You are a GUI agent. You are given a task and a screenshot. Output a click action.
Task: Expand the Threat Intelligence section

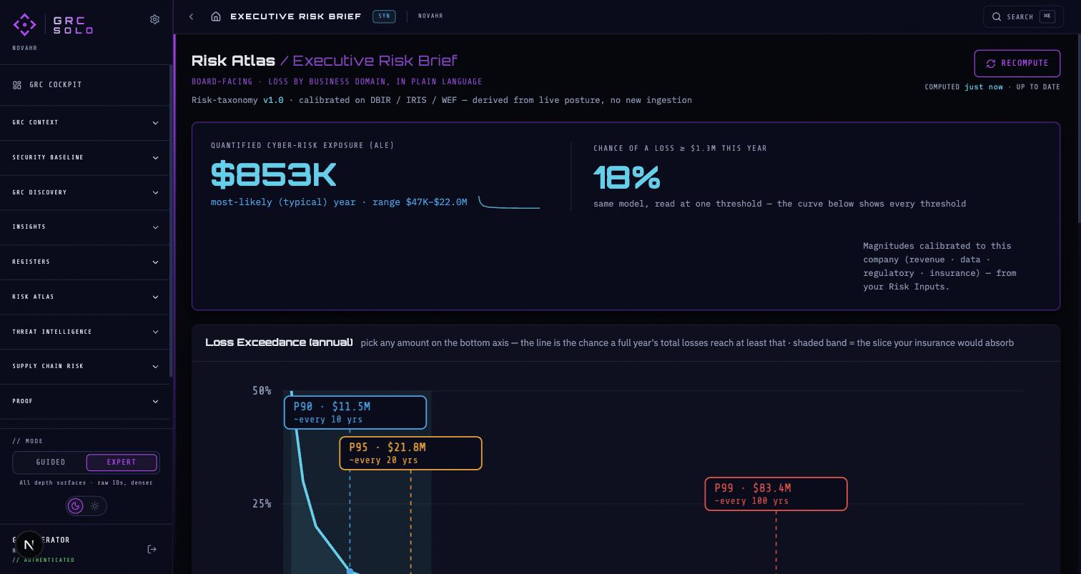point(85,332)
